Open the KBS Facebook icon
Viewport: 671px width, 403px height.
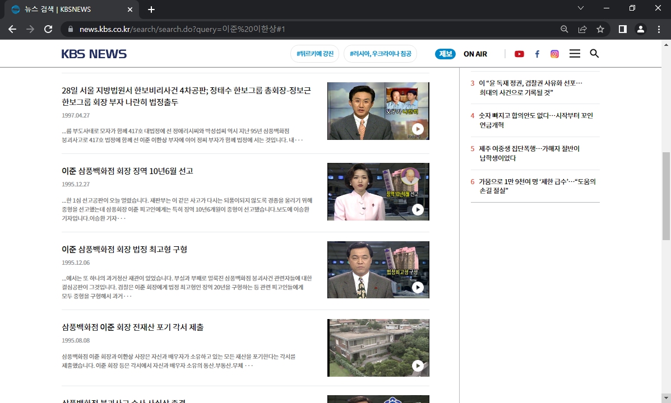point(537,54)
